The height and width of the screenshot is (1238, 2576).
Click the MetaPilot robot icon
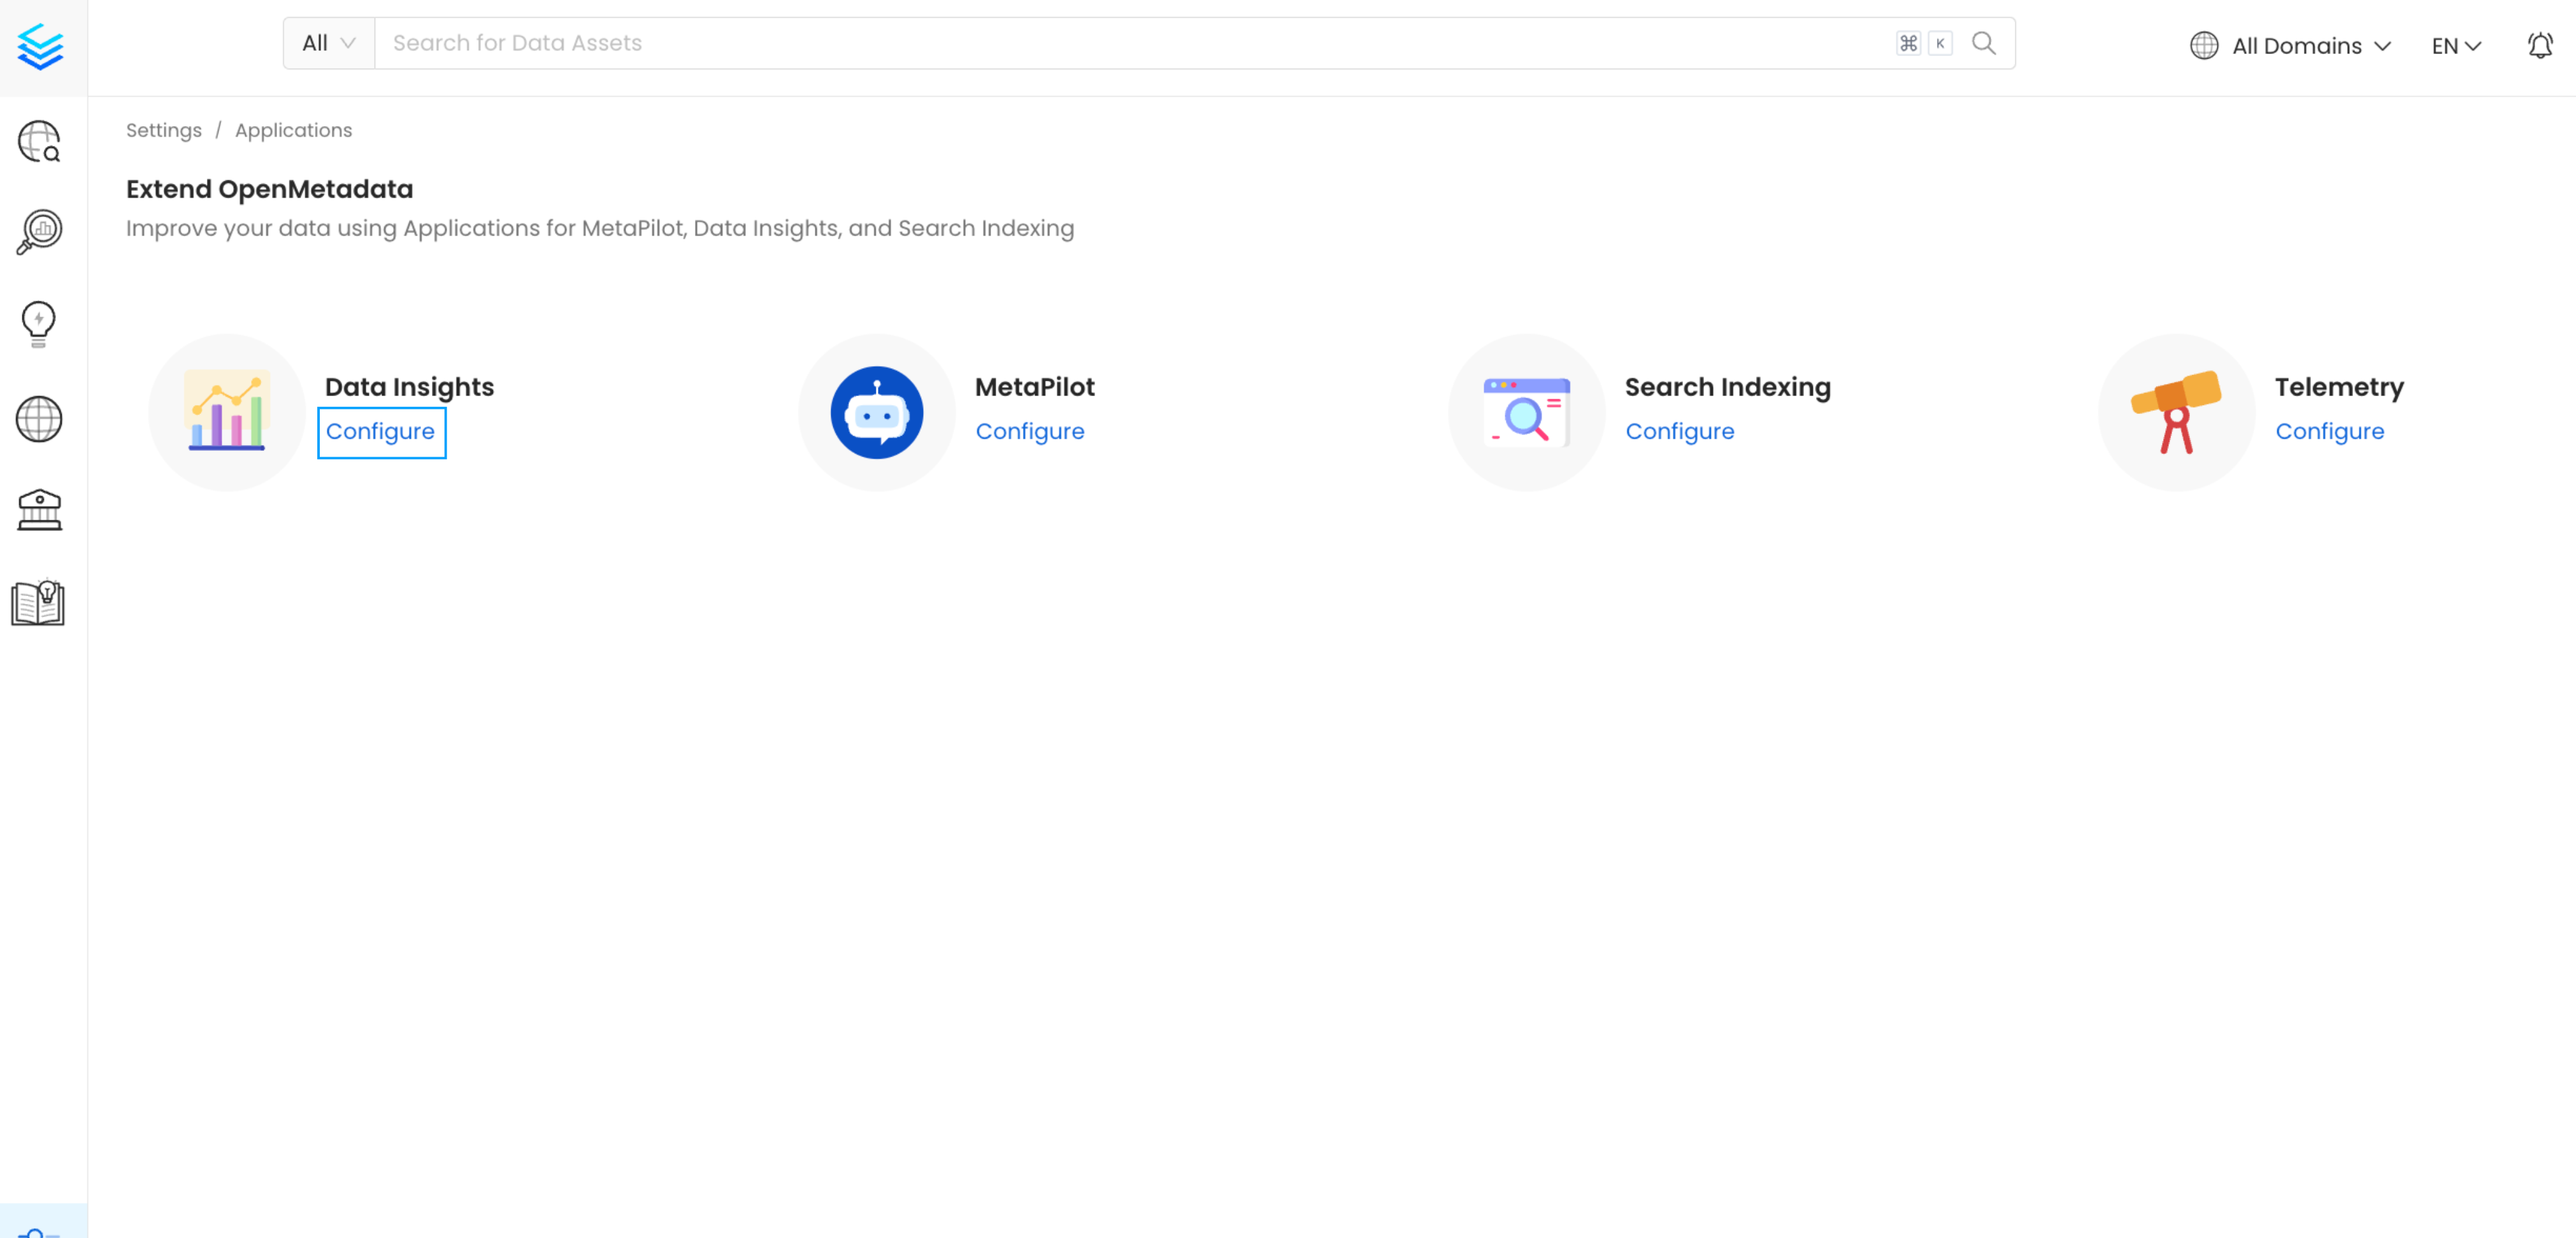click(x=877, y=411)
